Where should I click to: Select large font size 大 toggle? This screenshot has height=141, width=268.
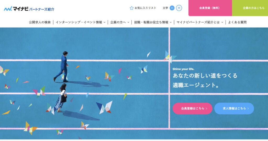tap(179, 8)
